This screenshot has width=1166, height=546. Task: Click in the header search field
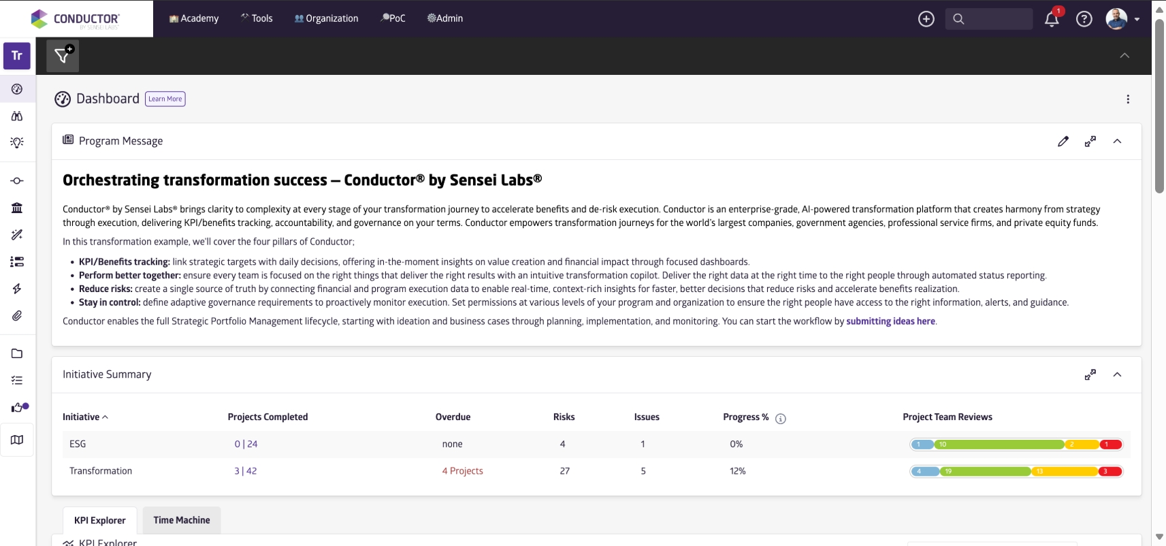point(989,19)
